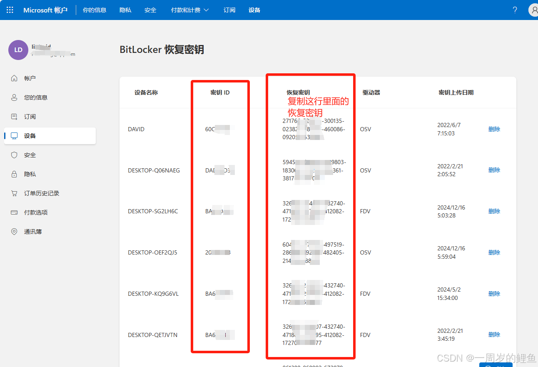Select device name DESKTOP-OEF2QJ5
This screenshot has height=367, width=538.
tap(152, 252)
